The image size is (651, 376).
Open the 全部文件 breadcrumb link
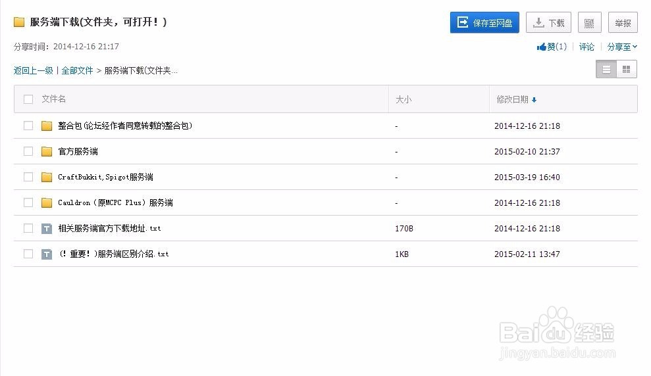[77, 70]
